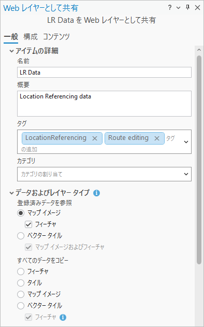
Task: Toggle マップ イメージおよびフィーチャ checkbox
Action: pos(28,247)
